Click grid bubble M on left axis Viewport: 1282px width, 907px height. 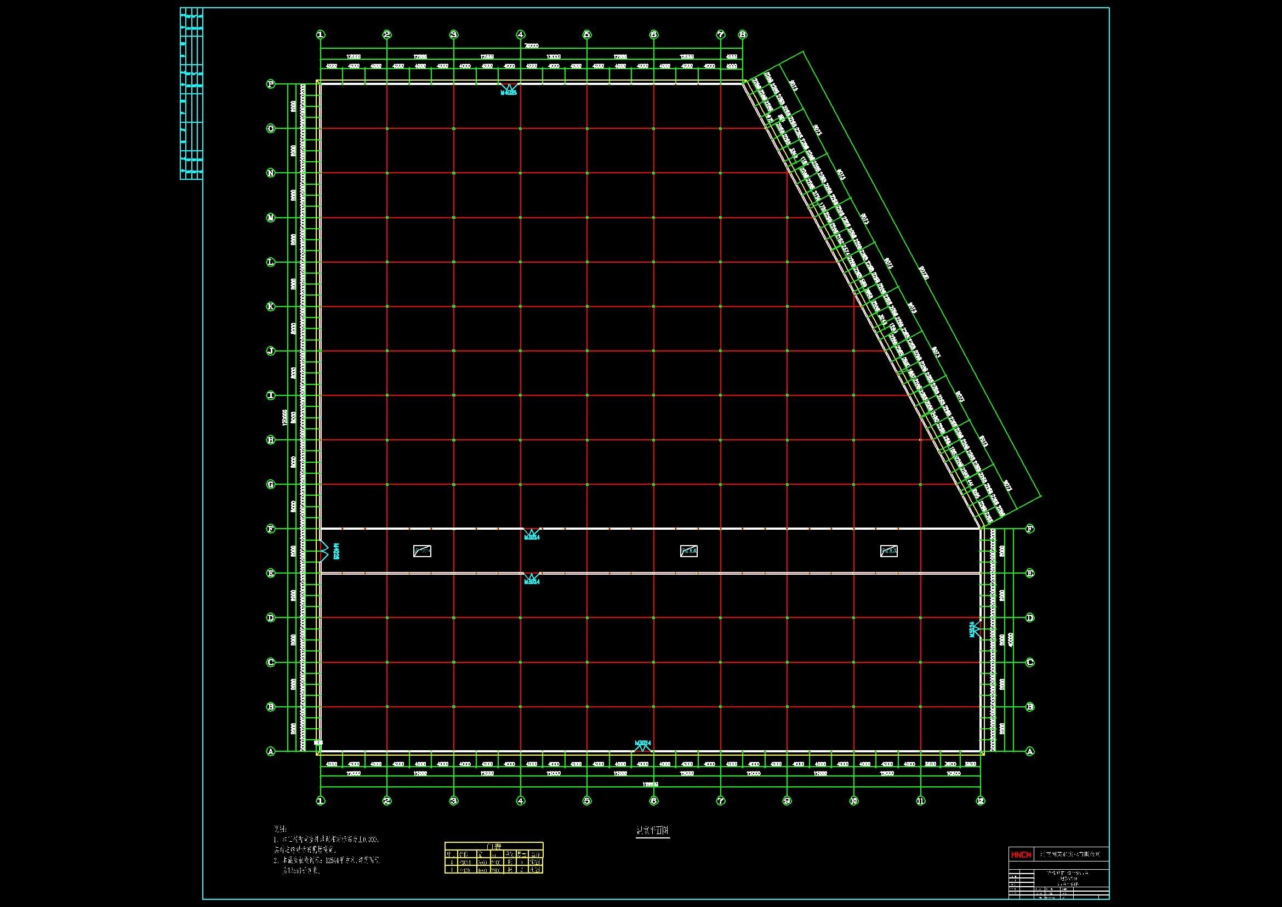(x=271, y=218)
